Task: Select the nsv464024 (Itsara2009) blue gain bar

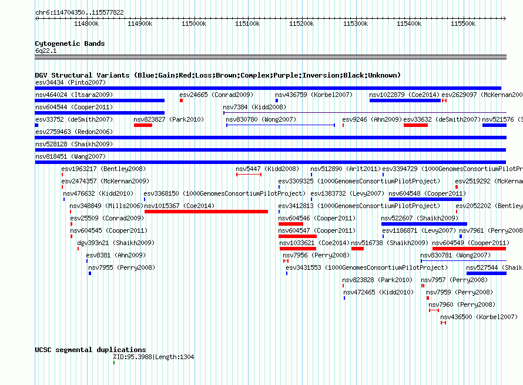Action: click(x=100, y=101)
